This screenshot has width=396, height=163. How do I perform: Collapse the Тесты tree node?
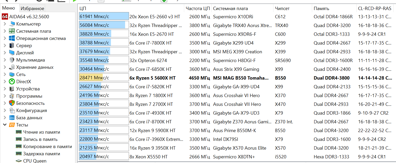click(5, 125)
